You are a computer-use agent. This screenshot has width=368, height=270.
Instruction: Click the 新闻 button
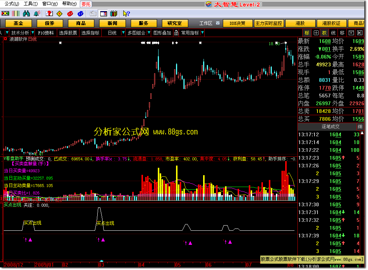tap(113, 23)
